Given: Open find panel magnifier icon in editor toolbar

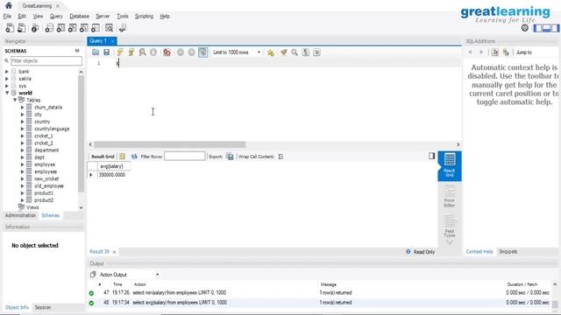Looking at the screenshot, I should coord(295,52).
